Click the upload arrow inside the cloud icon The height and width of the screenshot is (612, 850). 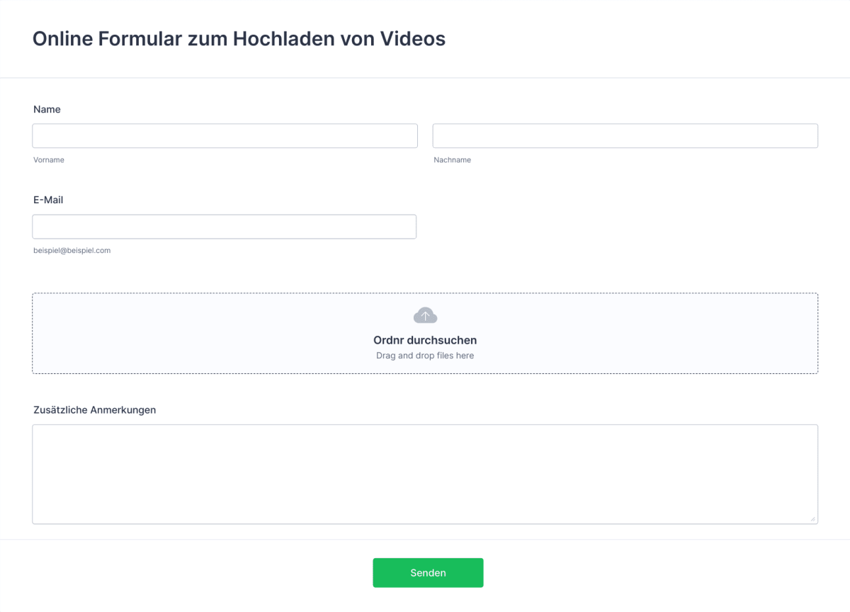[x=425, y=314]
